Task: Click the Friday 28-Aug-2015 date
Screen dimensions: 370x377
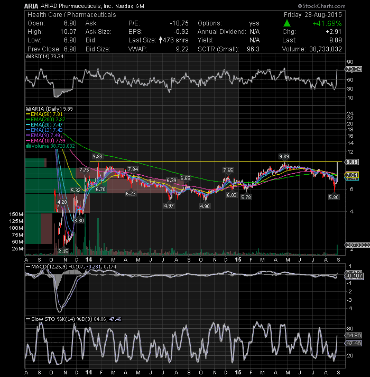Action: (x=313, y=15)
